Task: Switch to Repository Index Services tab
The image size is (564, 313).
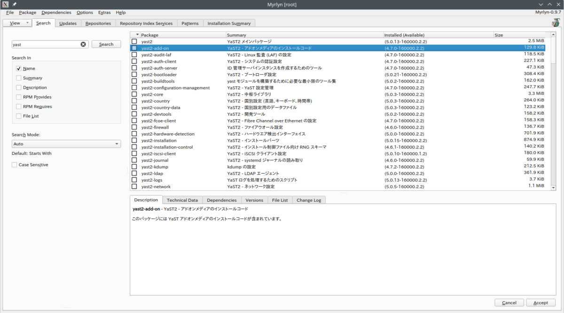Action: 146,23
